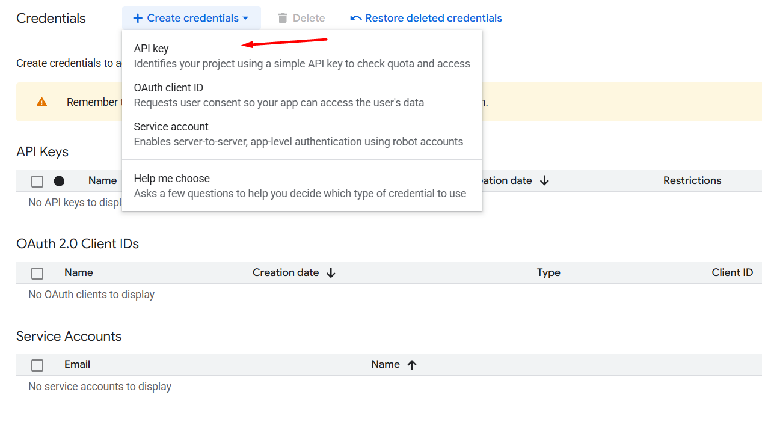The height and width of the screenshot is (422, 762).
Task: Click the OAuth Creation date down arrow
Action: [331, 273]
